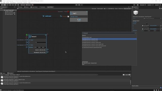Switch to the Game tab
Screen dimensions: 162x91
(26, 7)
